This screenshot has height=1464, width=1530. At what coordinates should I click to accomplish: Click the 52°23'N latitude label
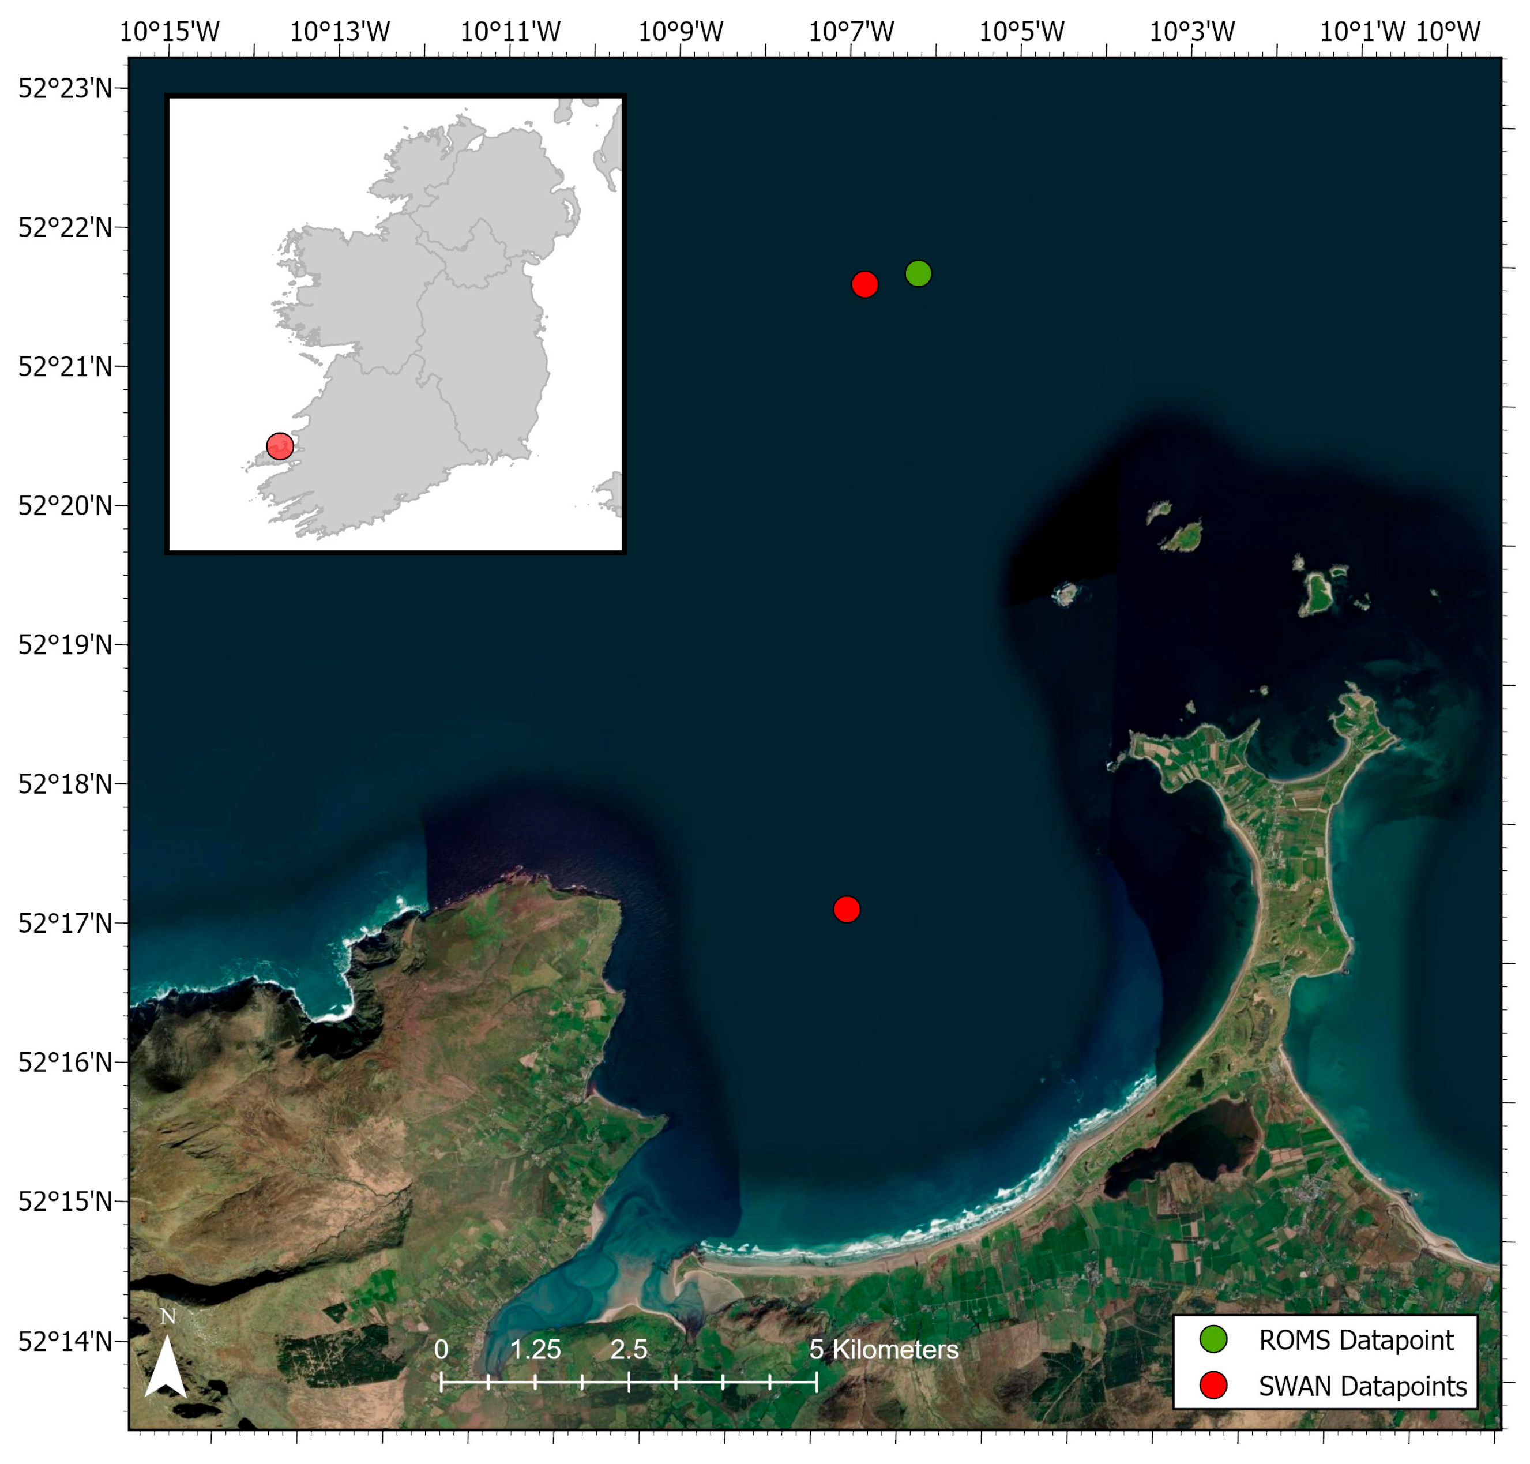pos(66,88)
